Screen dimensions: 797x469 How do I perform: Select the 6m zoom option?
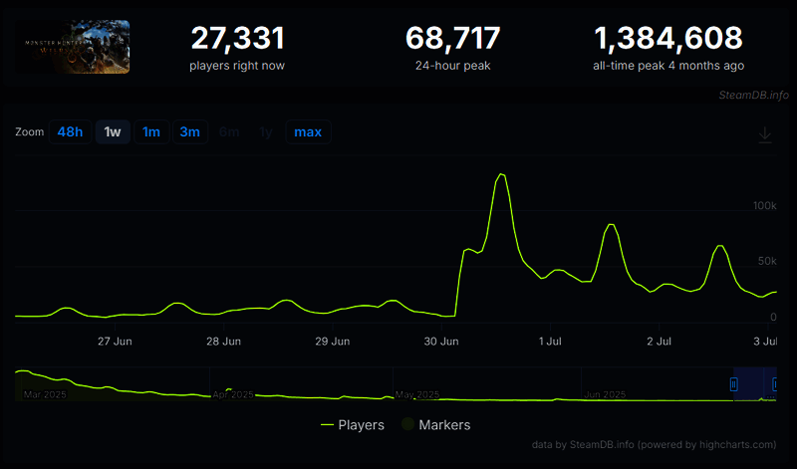point(228,132)
